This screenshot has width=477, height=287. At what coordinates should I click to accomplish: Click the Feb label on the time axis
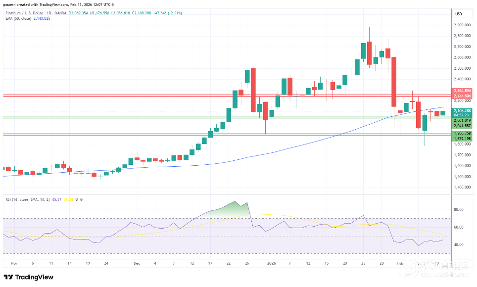click(x=400, y=264)
